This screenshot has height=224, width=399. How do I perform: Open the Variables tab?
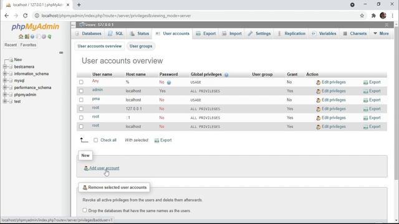point(324,34)
